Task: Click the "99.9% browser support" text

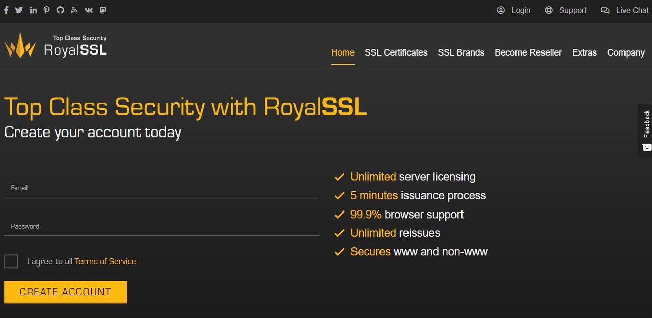Action: click(x=407, y=215)
